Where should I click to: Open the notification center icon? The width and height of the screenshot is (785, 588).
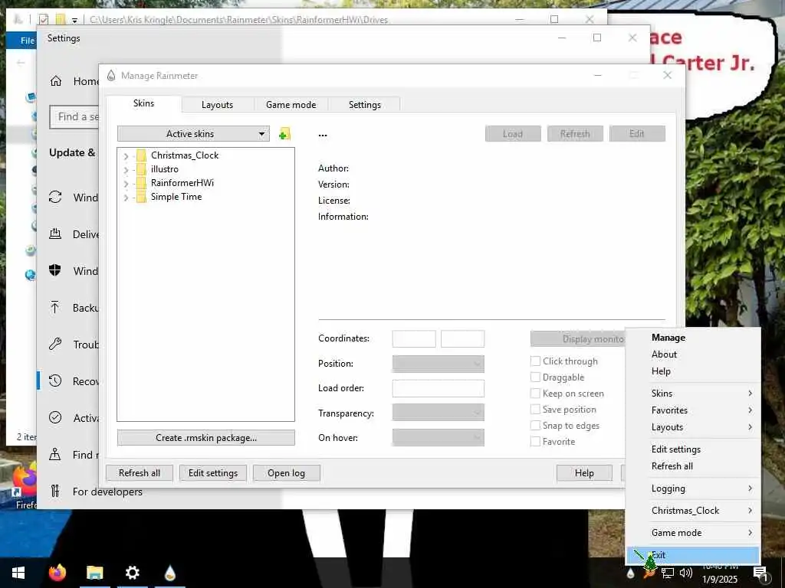click(760, 573)
